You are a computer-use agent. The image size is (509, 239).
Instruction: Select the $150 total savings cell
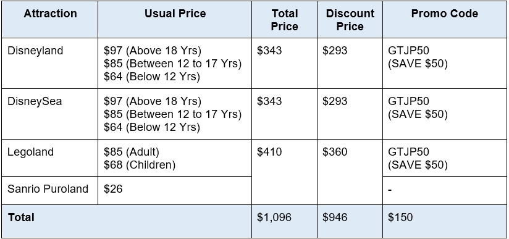445,221
